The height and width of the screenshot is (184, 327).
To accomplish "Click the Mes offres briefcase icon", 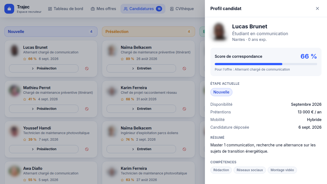I will coord(93,9).
